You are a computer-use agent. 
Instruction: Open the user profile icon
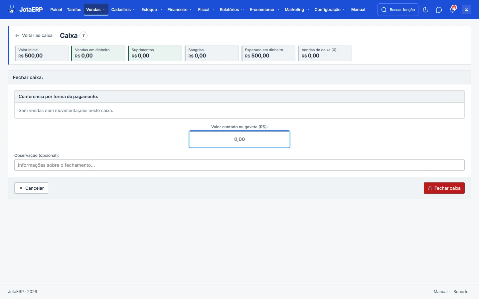pos(466,10)
